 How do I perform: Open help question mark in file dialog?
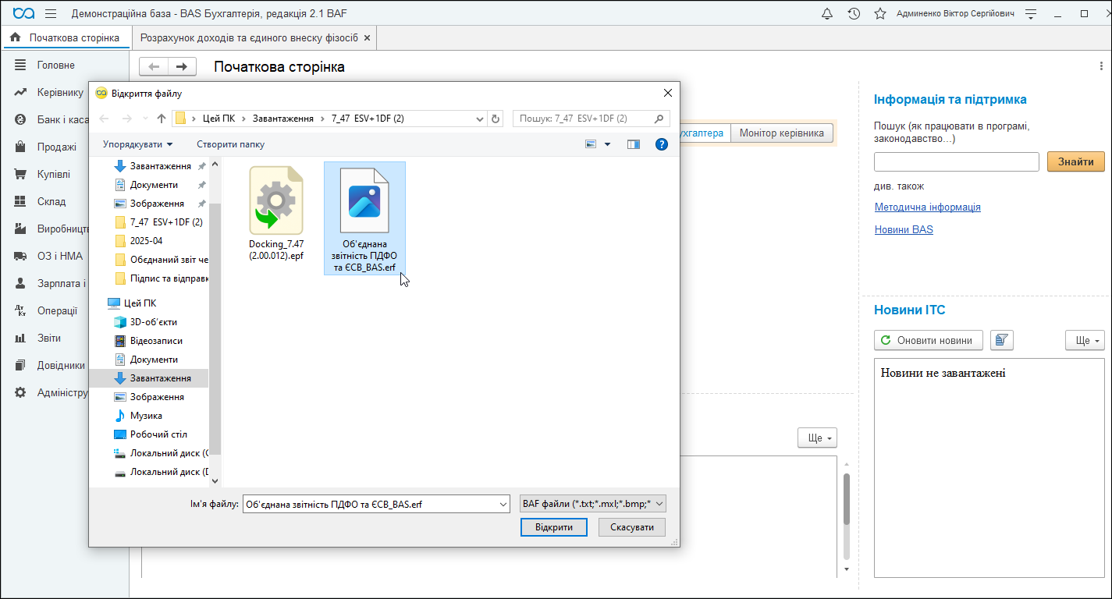pos(662,144)
